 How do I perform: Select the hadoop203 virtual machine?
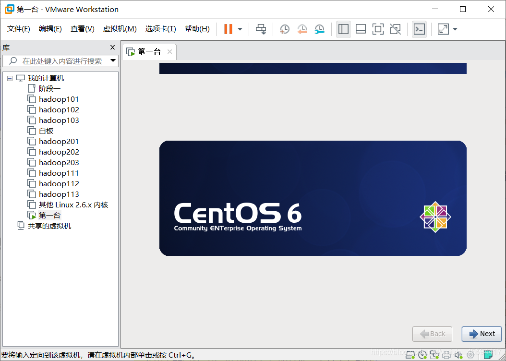point(59,163)
